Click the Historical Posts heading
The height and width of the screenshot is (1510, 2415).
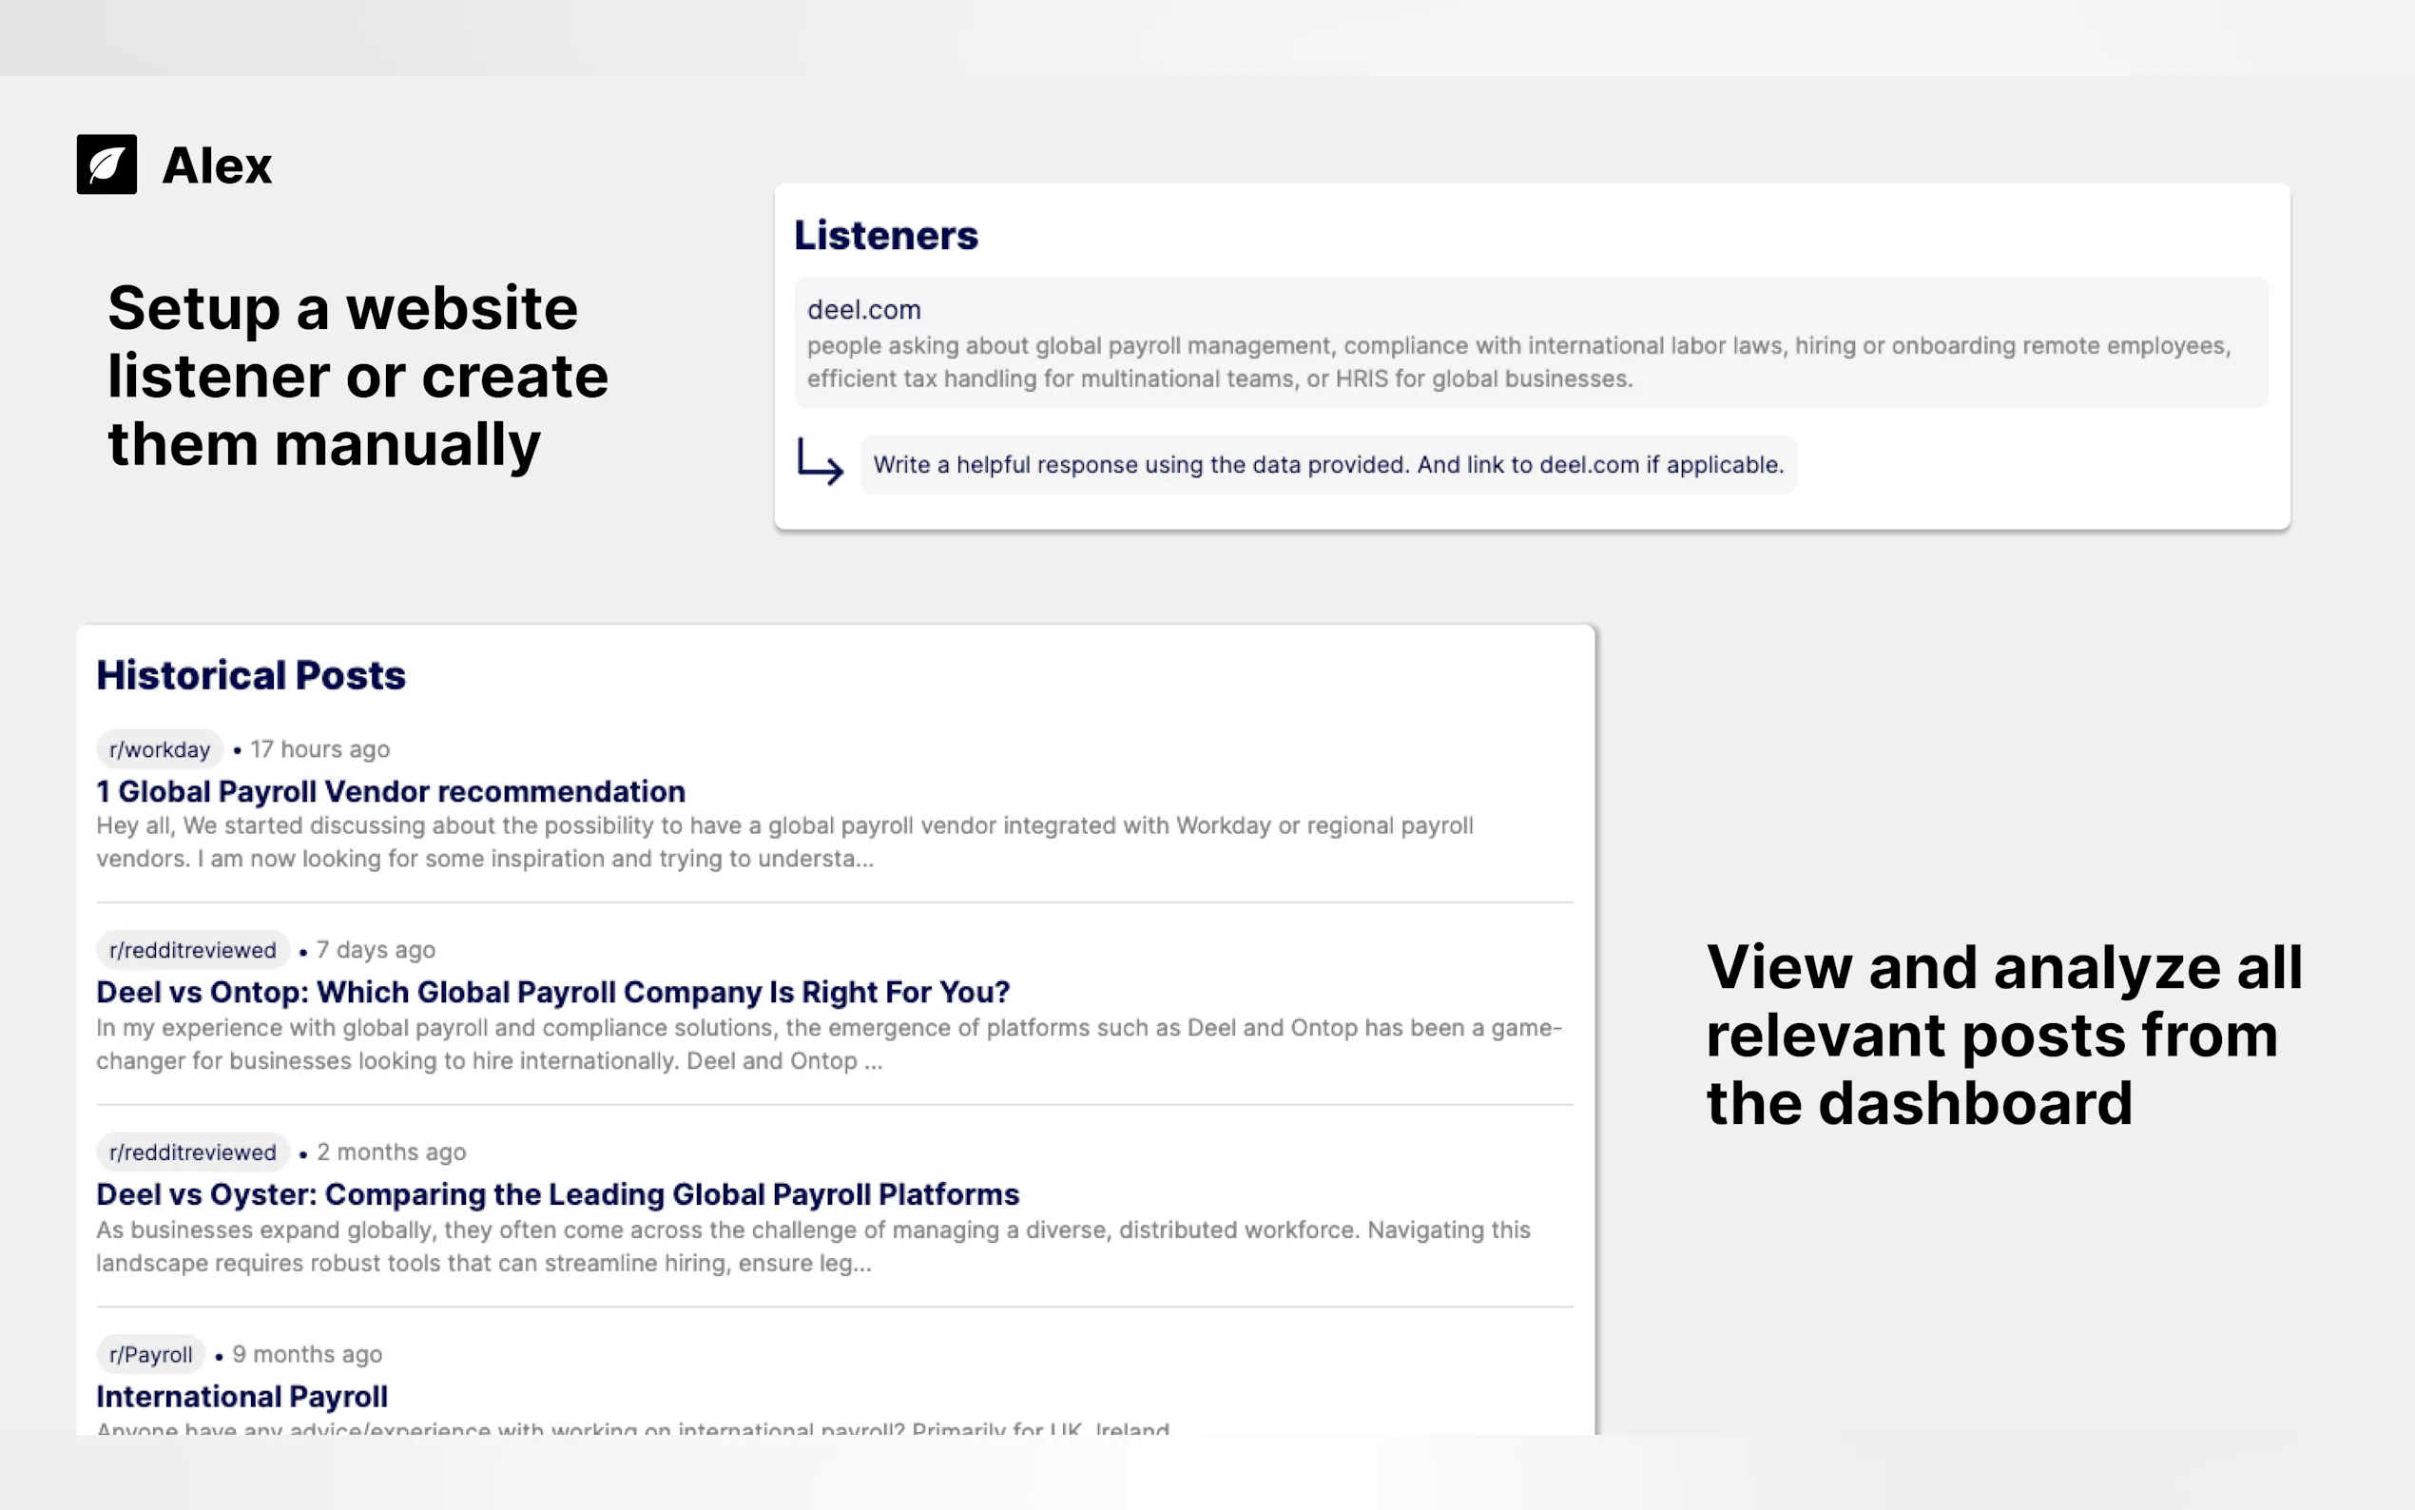(251, 676)
